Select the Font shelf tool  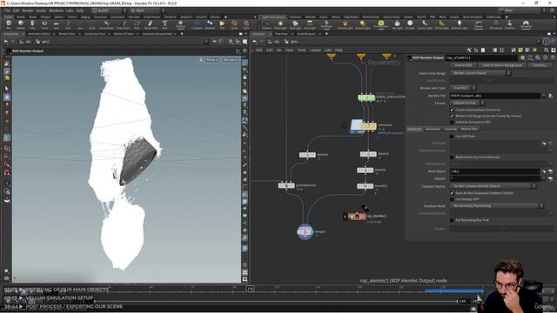[164, 24]
